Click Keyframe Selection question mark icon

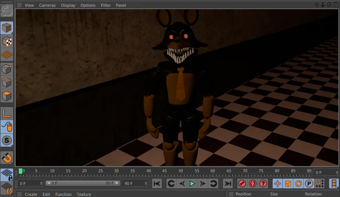(x=263, y=183)
